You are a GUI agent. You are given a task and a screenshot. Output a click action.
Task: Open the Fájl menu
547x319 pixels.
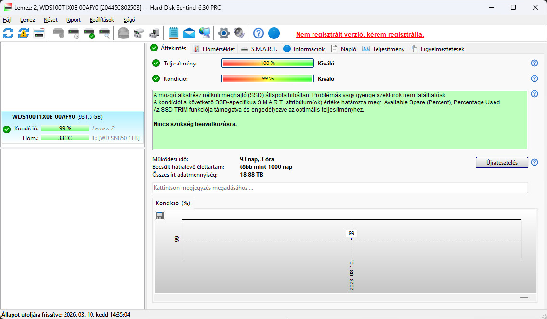click(7, 20)
